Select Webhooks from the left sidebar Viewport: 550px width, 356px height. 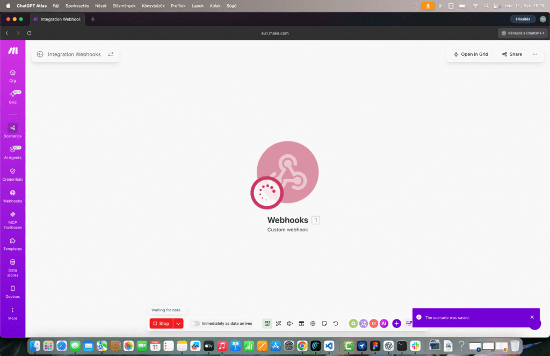[12, 196]
